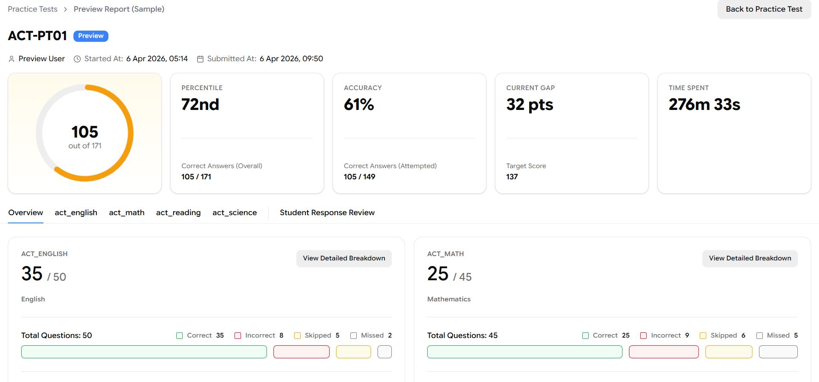Switch to the act_english tab
The width and height of the screenshot is (819, 382).
click(x=76, y=213)
